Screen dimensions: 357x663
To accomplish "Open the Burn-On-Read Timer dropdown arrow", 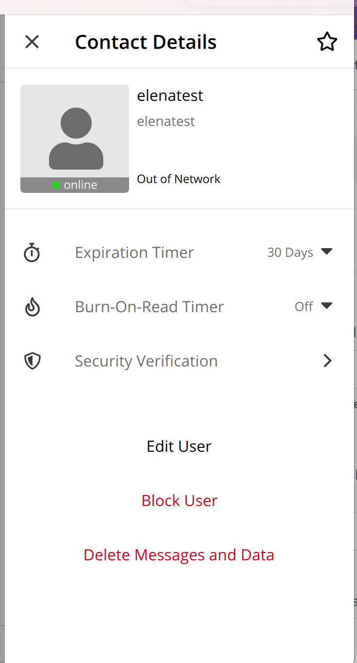I will point(327,306).
